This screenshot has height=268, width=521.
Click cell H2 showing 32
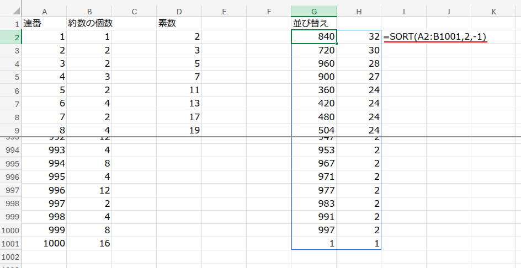[x=359, y=37]
